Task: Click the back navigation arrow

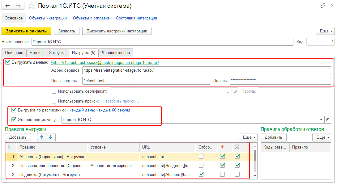Action: click(7, 6)
